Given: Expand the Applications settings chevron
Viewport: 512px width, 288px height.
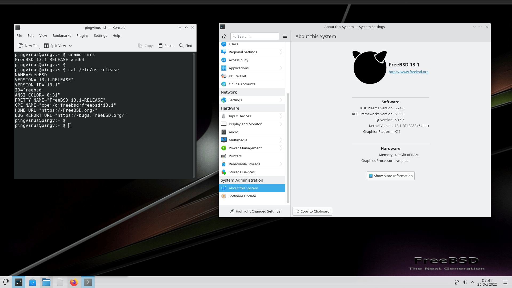Looking at the screenshot, I should point(281,68).
